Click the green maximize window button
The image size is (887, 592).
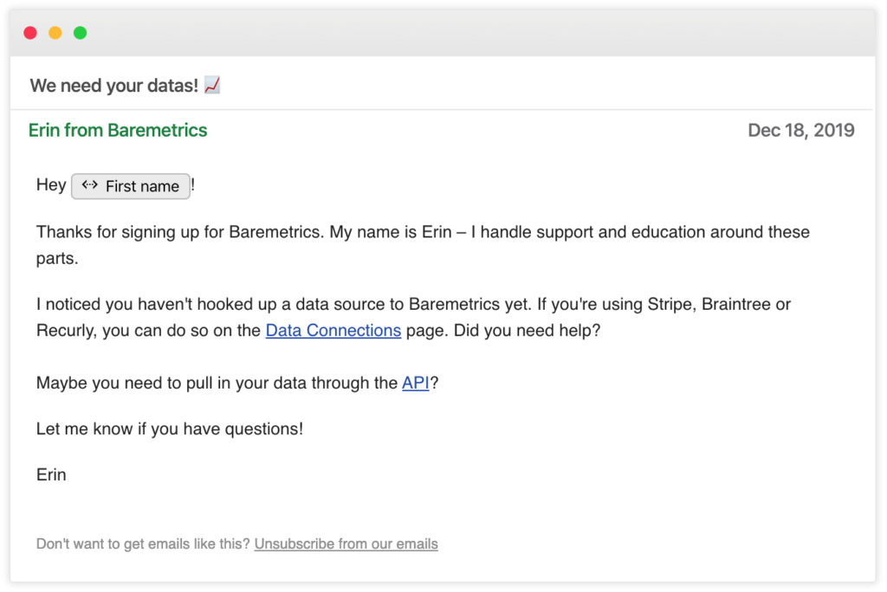point(80,33)
